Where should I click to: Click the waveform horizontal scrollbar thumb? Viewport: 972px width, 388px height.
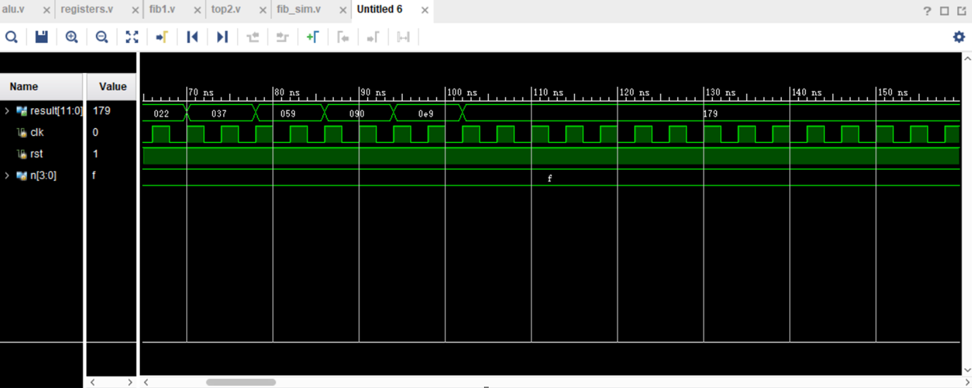[x=241, y=382]
